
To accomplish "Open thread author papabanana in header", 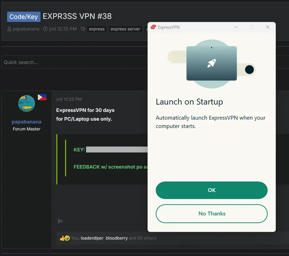I will tap(26, 29).
